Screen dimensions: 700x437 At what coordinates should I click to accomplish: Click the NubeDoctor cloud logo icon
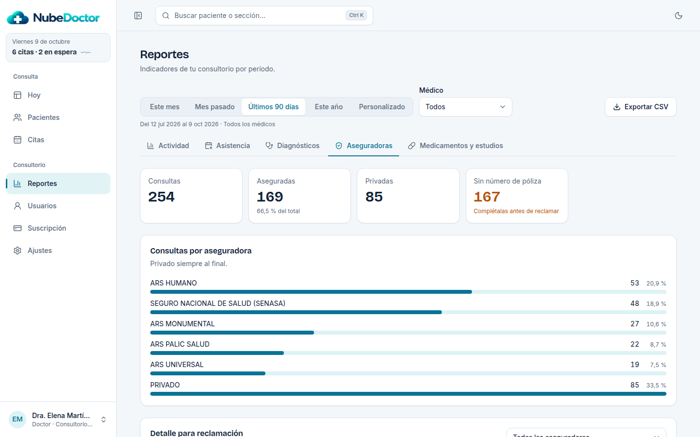pyautogui.click(x=18, y=18)
